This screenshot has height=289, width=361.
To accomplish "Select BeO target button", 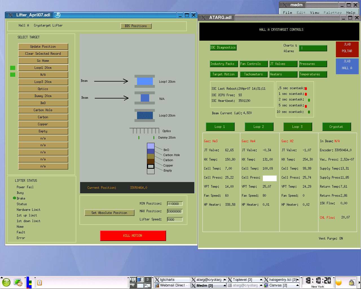I will 43,103.
